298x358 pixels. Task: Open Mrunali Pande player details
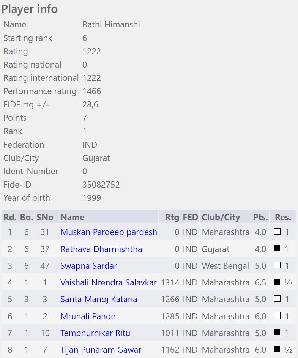[x=88, y=316]
